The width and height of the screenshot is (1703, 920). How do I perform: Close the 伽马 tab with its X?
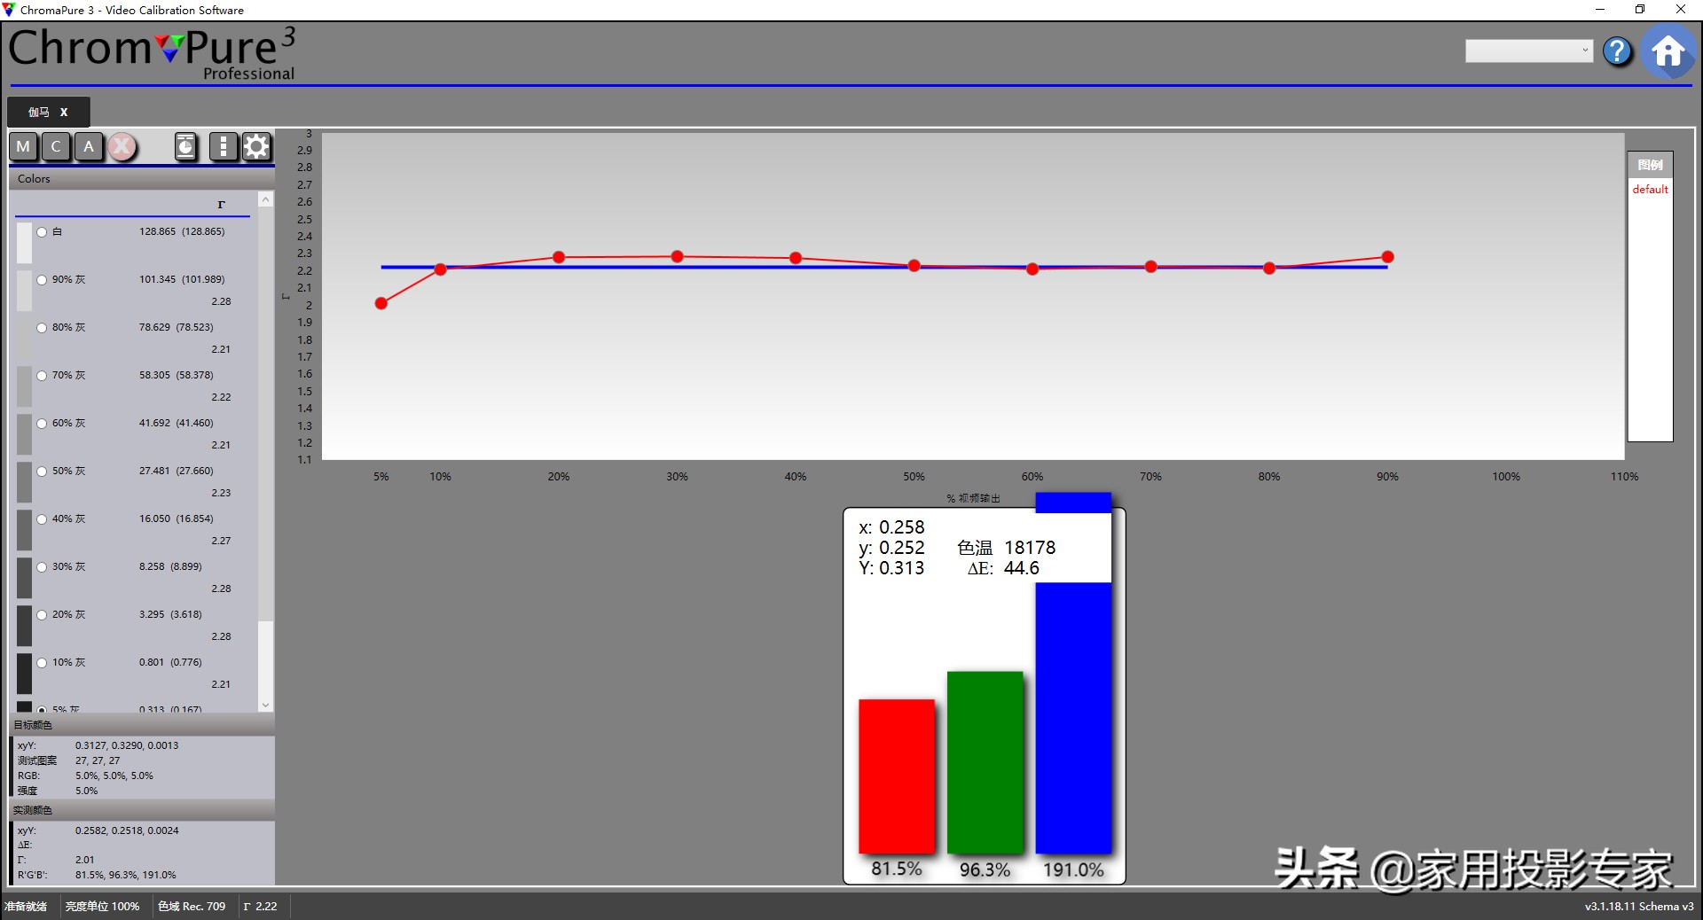(64, 113)
